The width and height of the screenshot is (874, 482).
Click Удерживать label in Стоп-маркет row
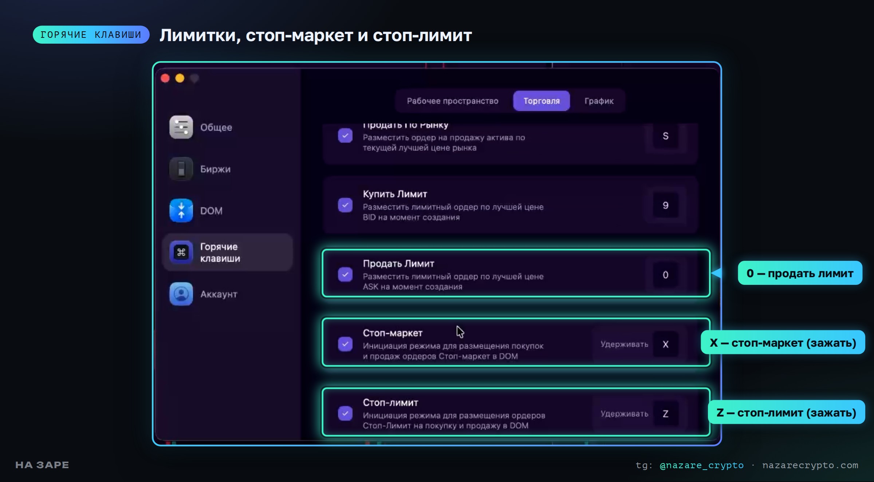(624, 344)
